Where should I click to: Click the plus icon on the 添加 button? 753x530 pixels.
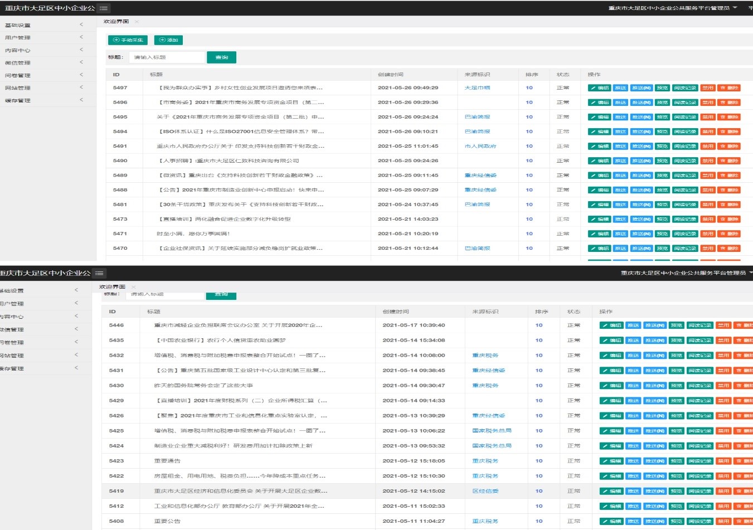162,40
